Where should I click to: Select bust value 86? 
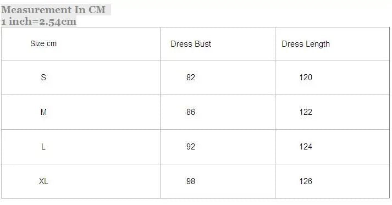click(x=190, y=112)
